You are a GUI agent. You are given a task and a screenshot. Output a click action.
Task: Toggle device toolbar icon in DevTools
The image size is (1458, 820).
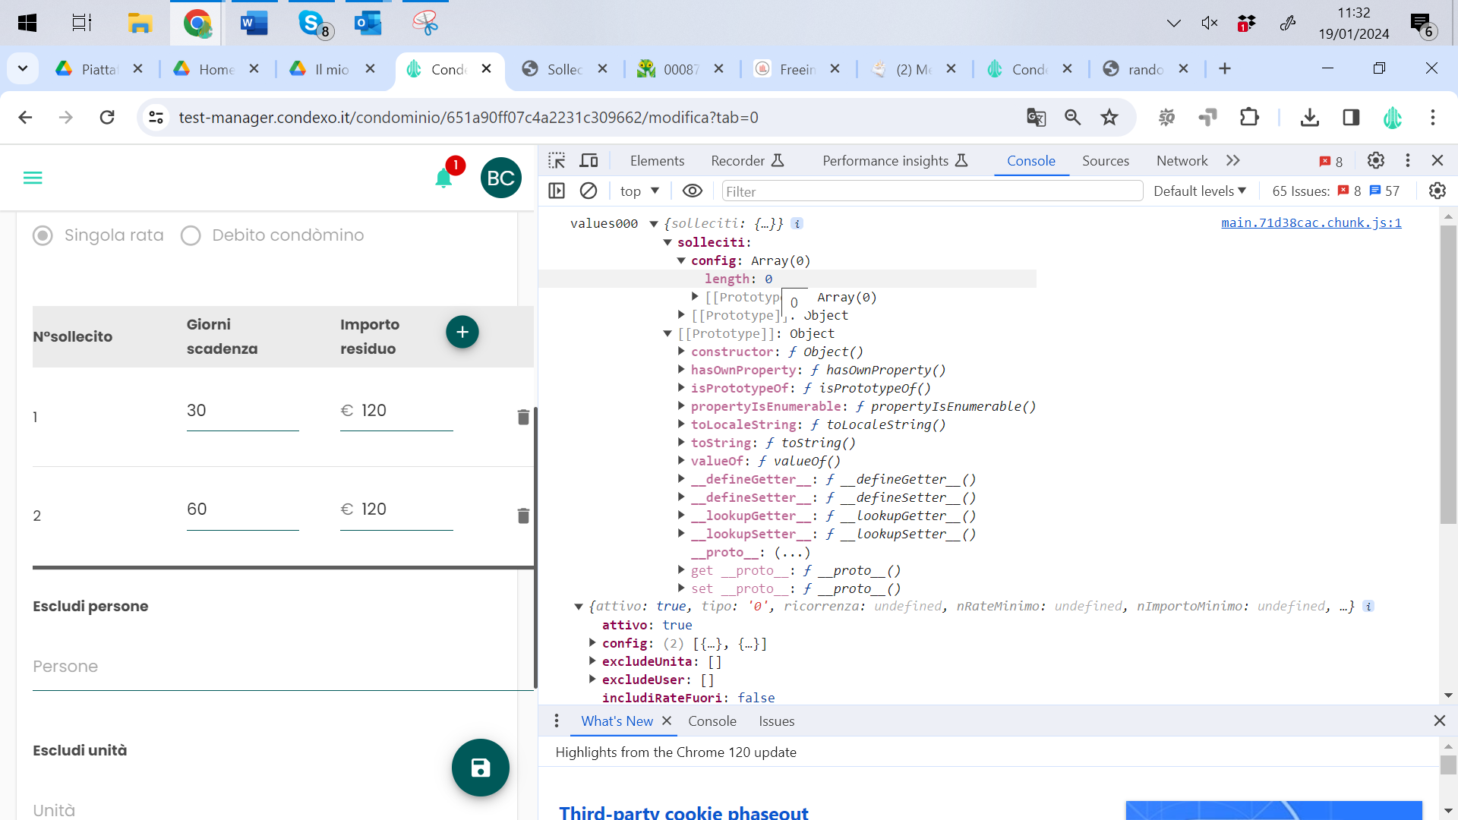click(589, 160)
